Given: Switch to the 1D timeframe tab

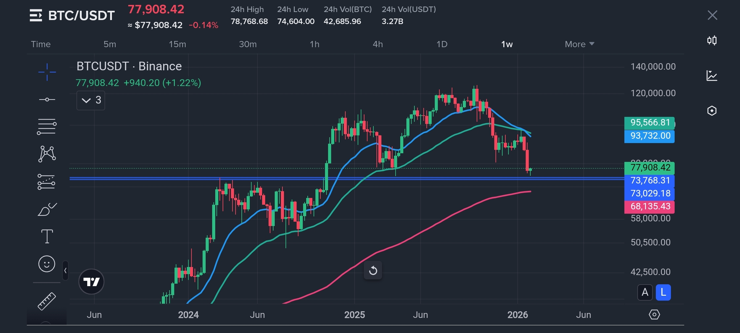Looking at the screenshot, I should tap(442, 44).
